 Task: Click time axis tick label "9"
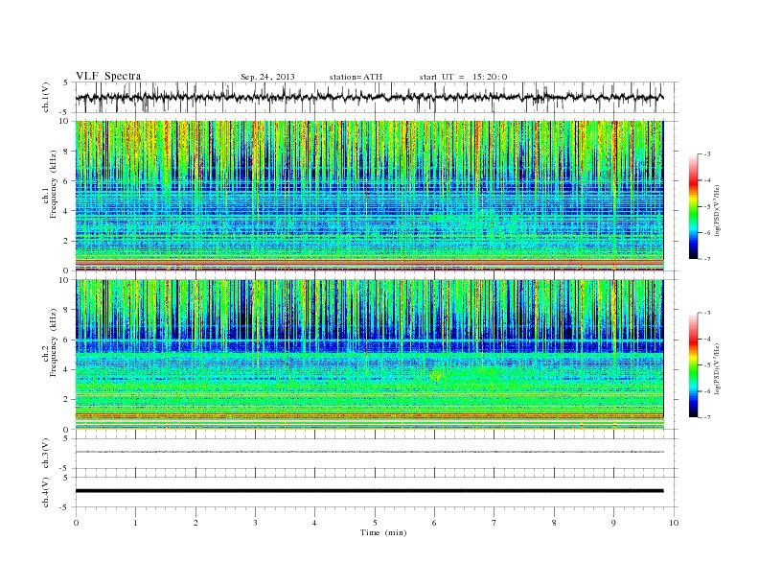pos(613,523)
